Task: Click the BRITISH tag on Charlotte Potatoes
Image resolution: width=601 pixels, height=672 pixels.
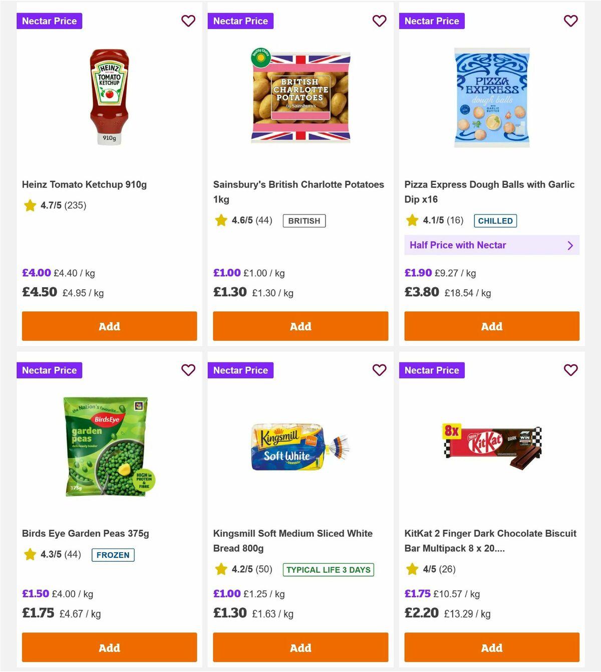Action: coord(304,220)
